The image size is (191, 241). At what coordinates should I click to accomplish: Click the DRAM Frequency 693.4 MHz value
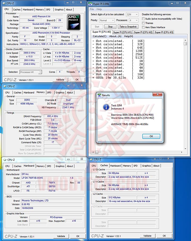[x=53, y=116]
